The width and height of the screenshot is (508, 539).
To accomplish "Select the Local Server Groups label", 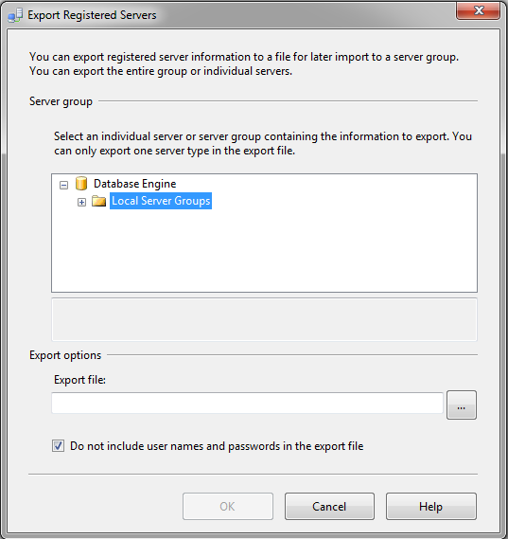I will point(161,201).
